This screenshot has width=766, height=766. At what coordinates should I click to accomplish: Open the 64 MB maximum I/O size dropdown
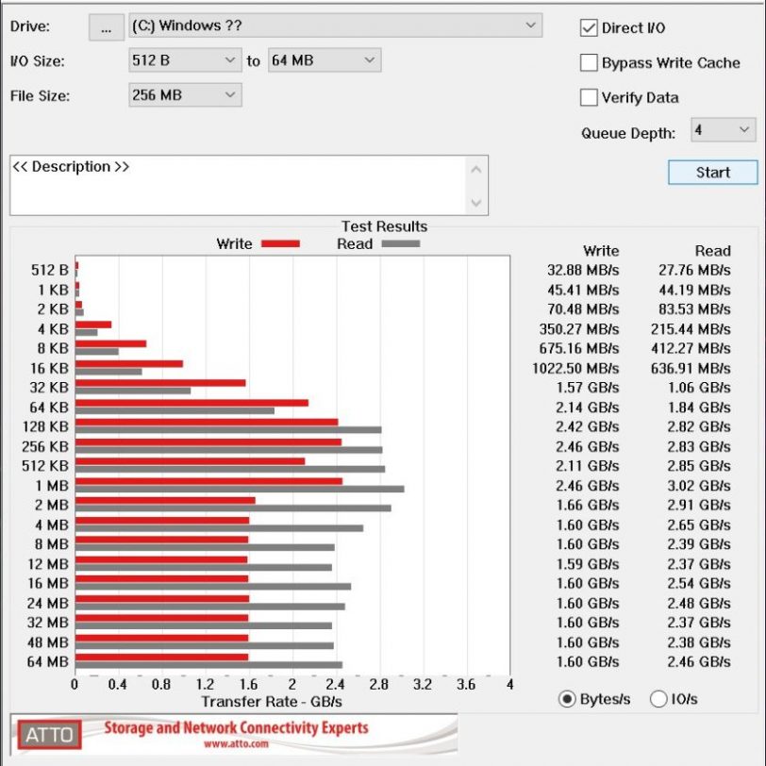(325, 60)
